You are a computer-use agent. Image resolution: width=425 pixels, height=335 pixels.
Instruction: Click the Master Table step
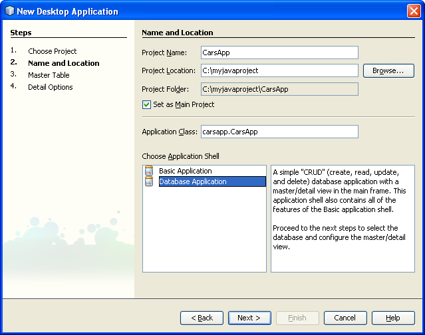(x=48, y=75)
